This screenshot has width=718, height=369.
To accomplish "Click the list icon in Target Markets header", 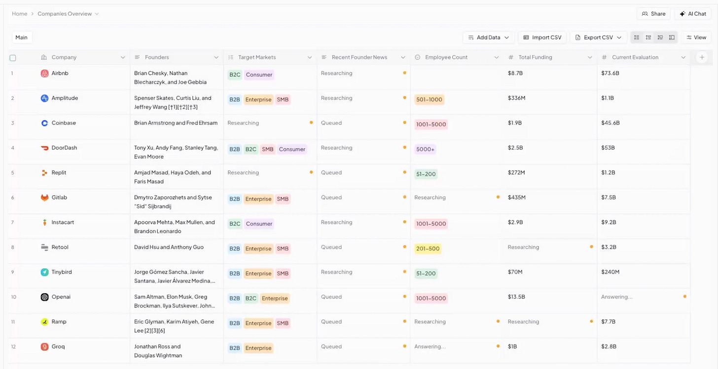I will 231,58.
